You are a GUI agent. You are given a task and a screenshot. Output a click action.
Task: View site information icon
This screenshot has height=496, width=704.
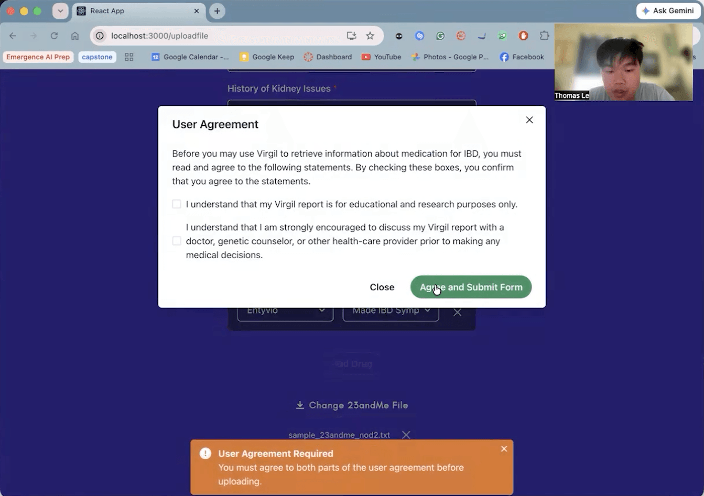pos(100,36)
